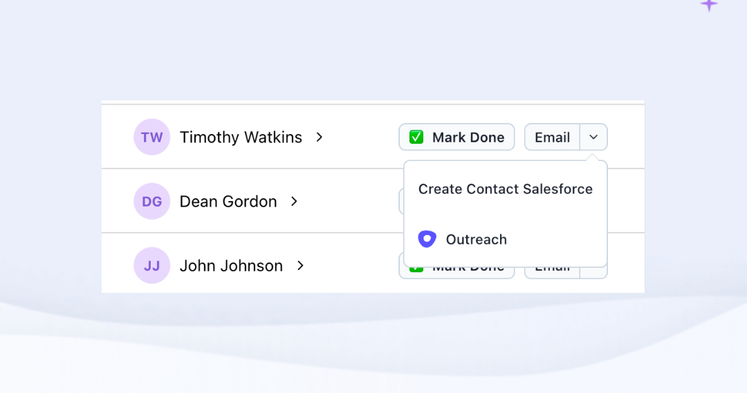The width and height of the screenshot is (747, 393).
Task: Expand Timothy Watkins with the chevron arrow
Action: click(319, 137)
